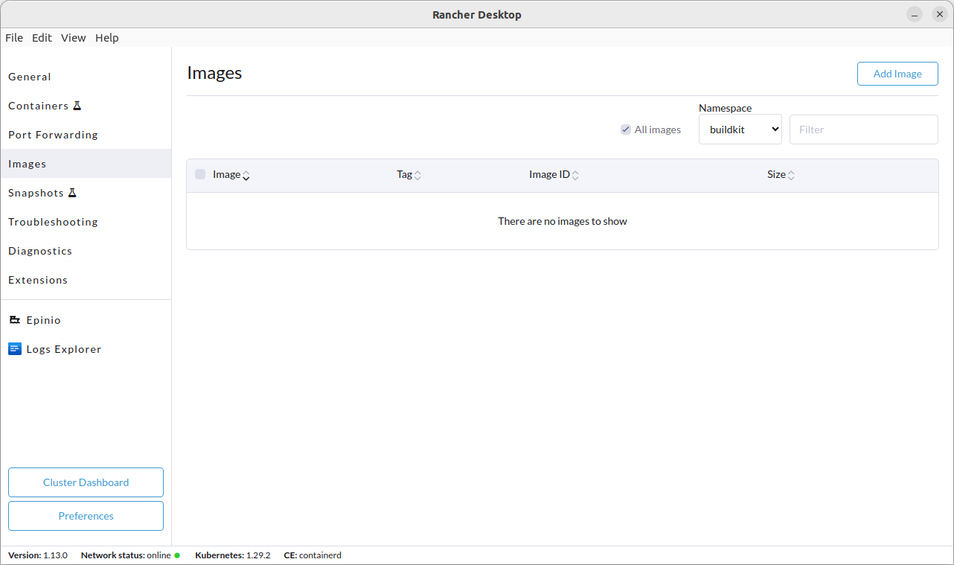
Task: Close the Rancher Desktop window
Action: point(940,15)
